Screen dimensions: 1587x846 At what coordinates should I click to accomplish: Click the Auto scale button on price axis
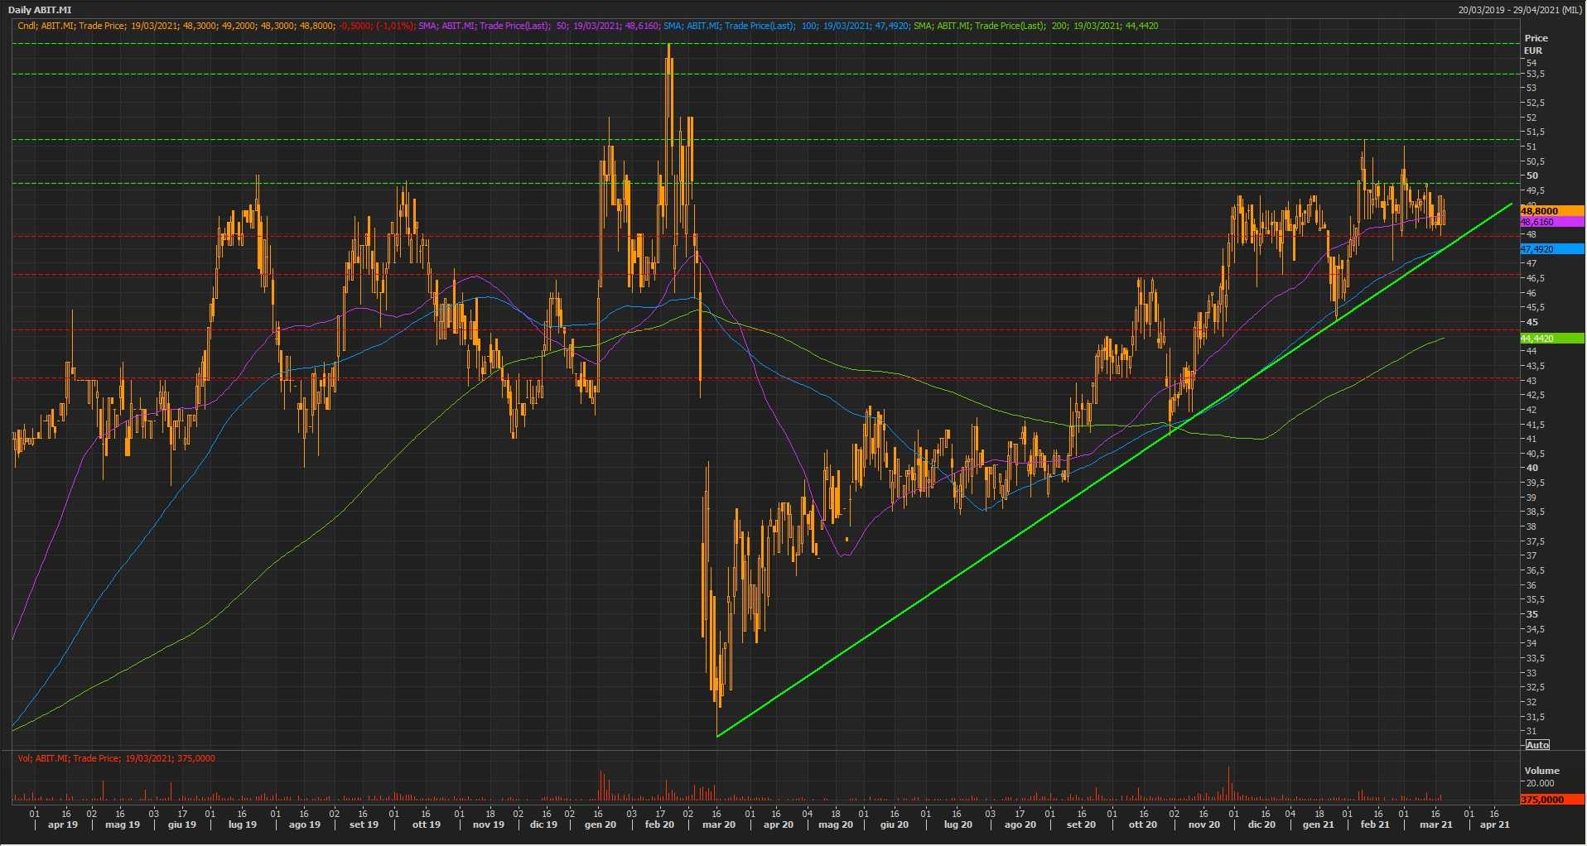tap(1537, 745)
